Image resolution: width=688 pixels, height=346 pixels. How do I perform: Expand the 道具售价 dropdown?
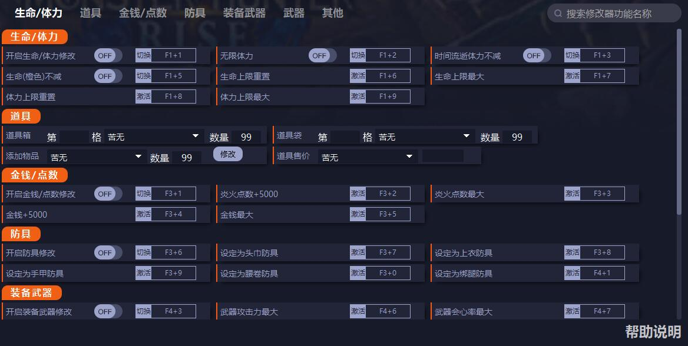point(368,157)
